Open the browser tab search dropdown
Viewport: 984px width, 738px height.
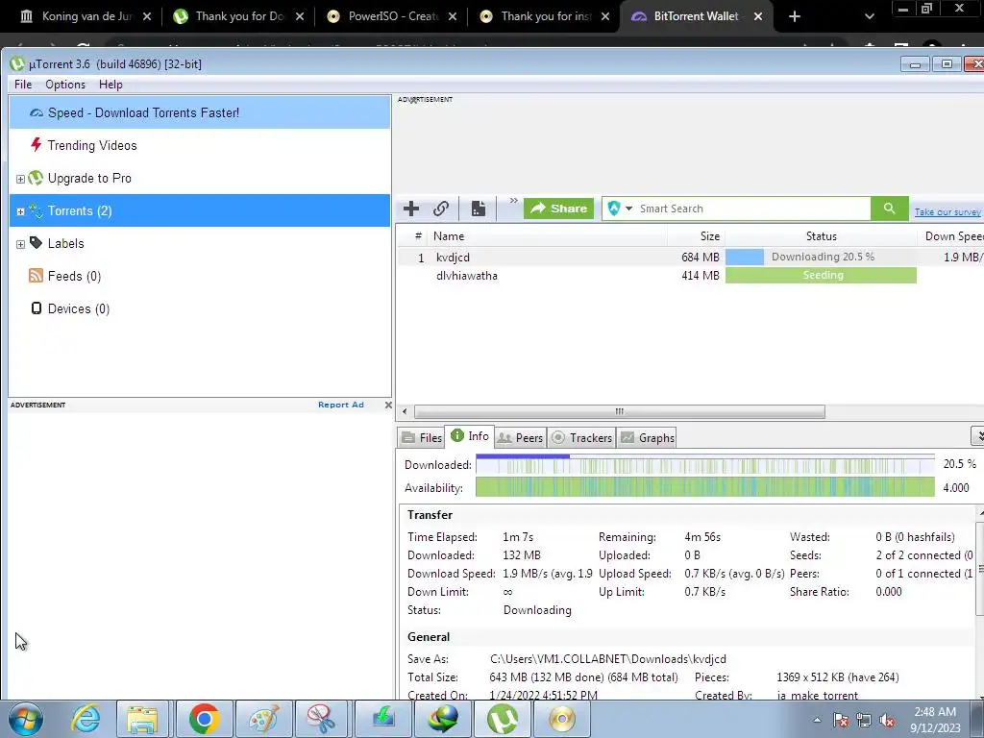tap(869, 16)
